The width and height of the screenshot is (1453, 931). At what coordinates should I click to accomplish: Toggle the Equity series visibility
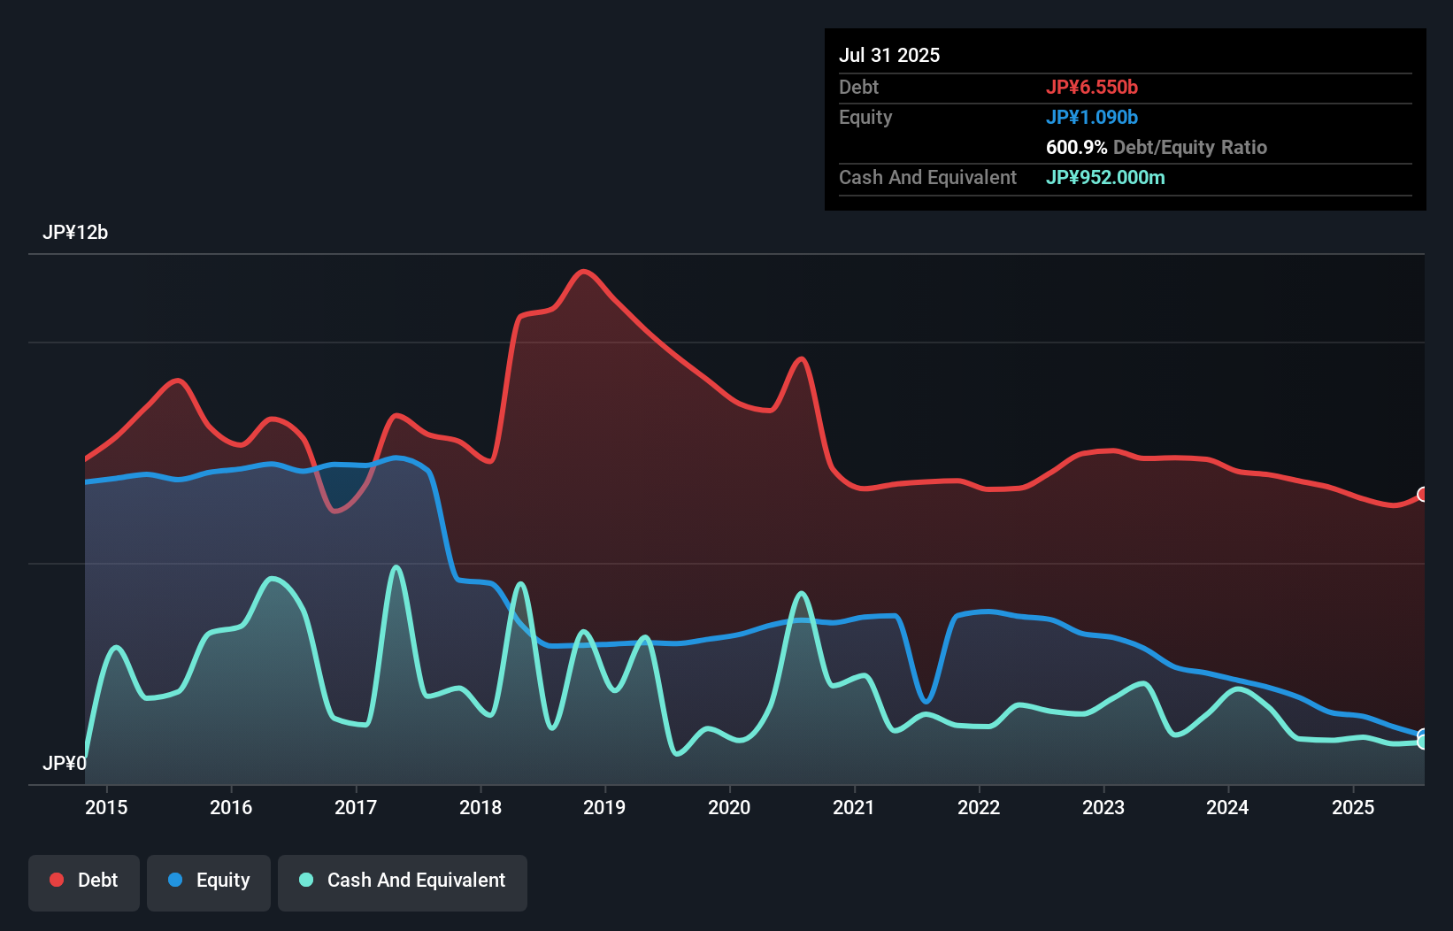point(208,880)
